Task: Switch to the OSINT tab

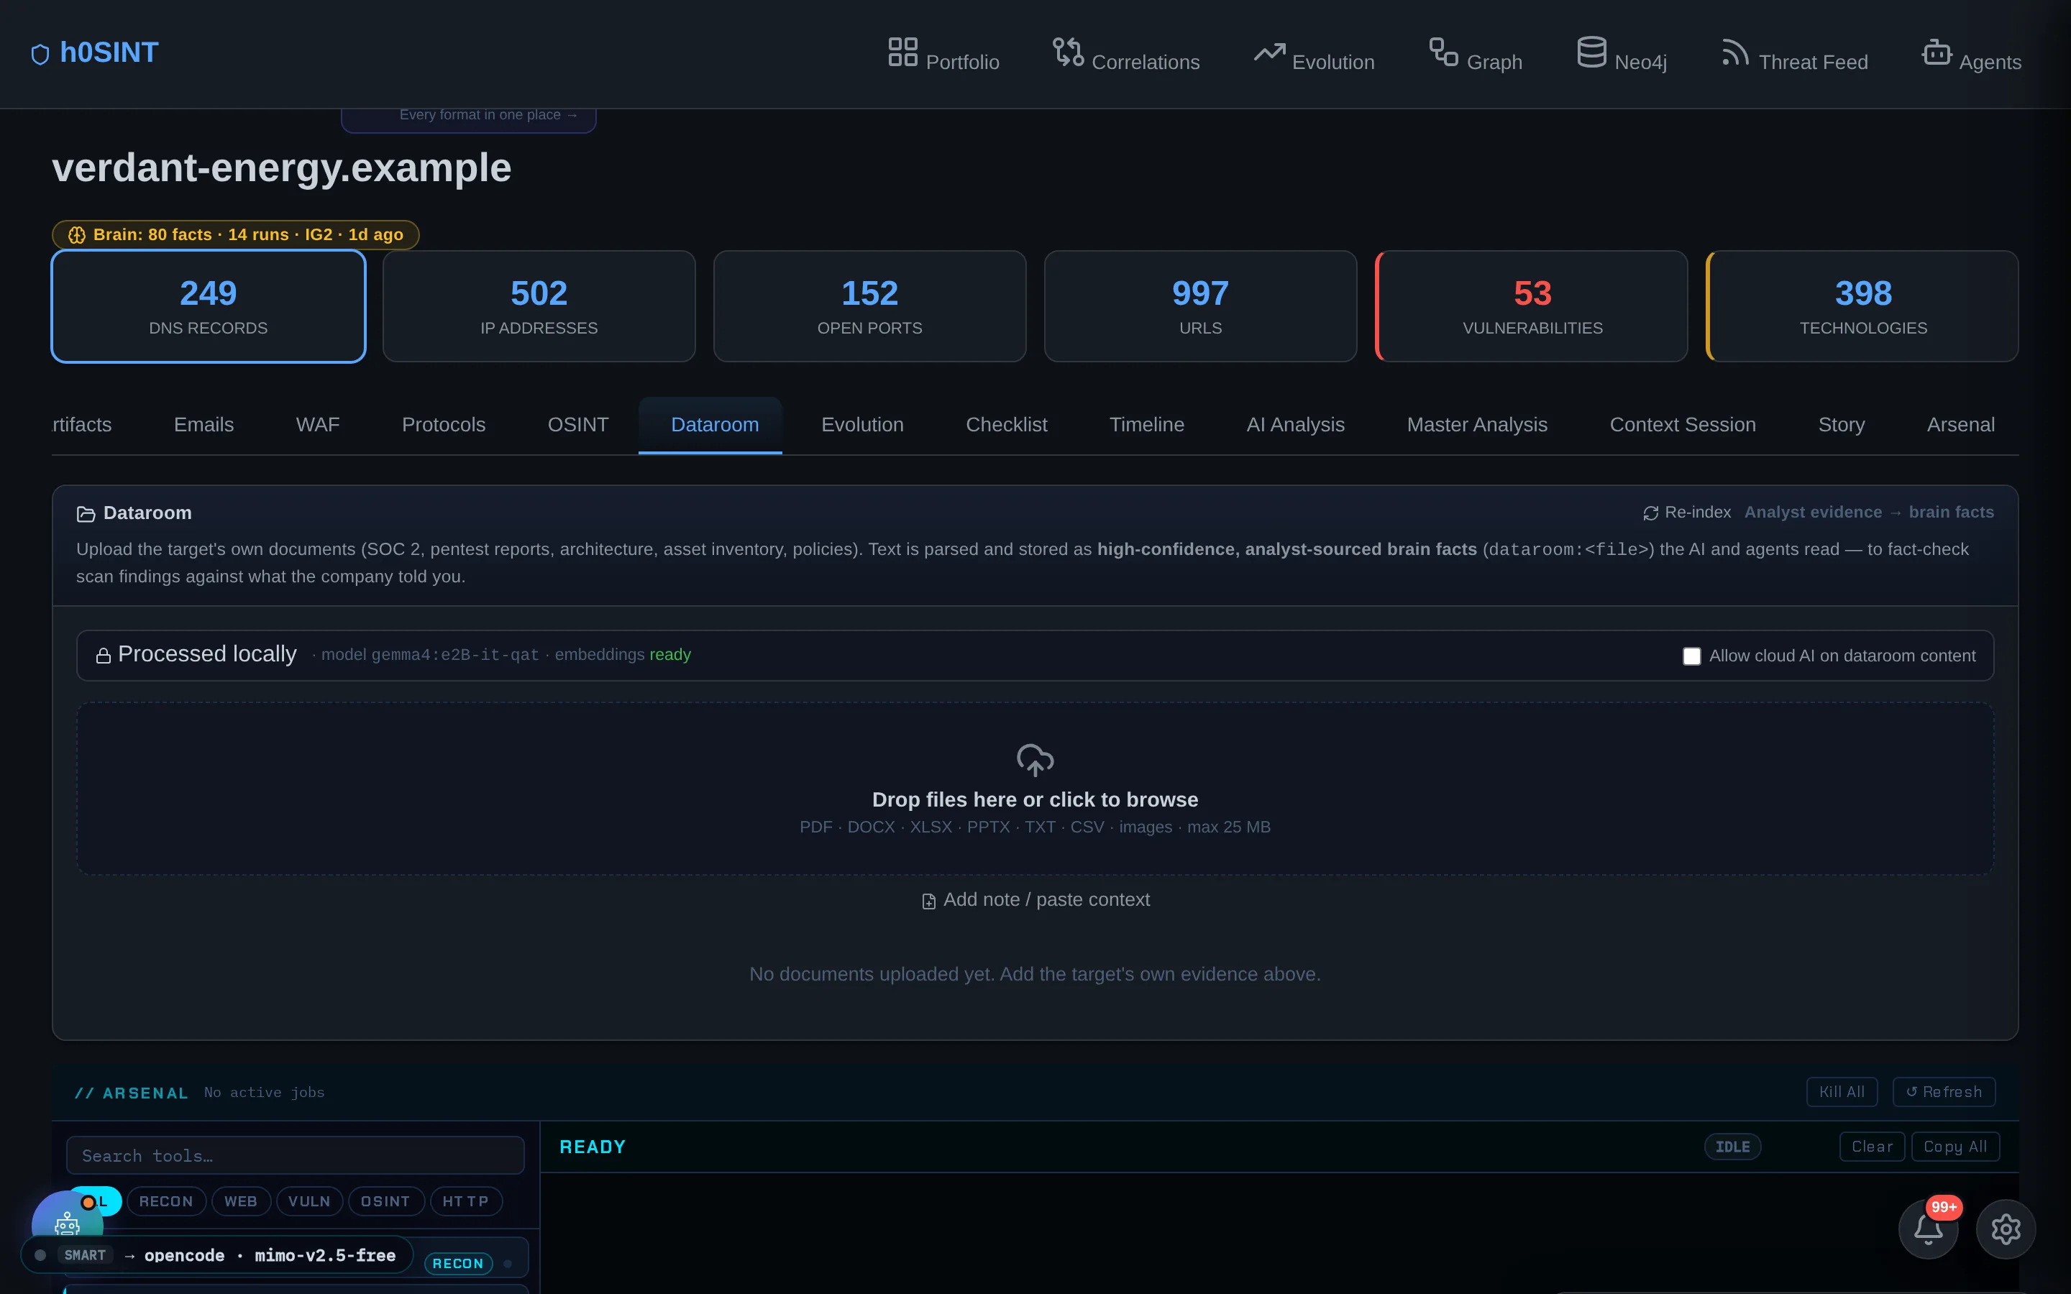Action: pyautogui.click(x=577, y=424)
